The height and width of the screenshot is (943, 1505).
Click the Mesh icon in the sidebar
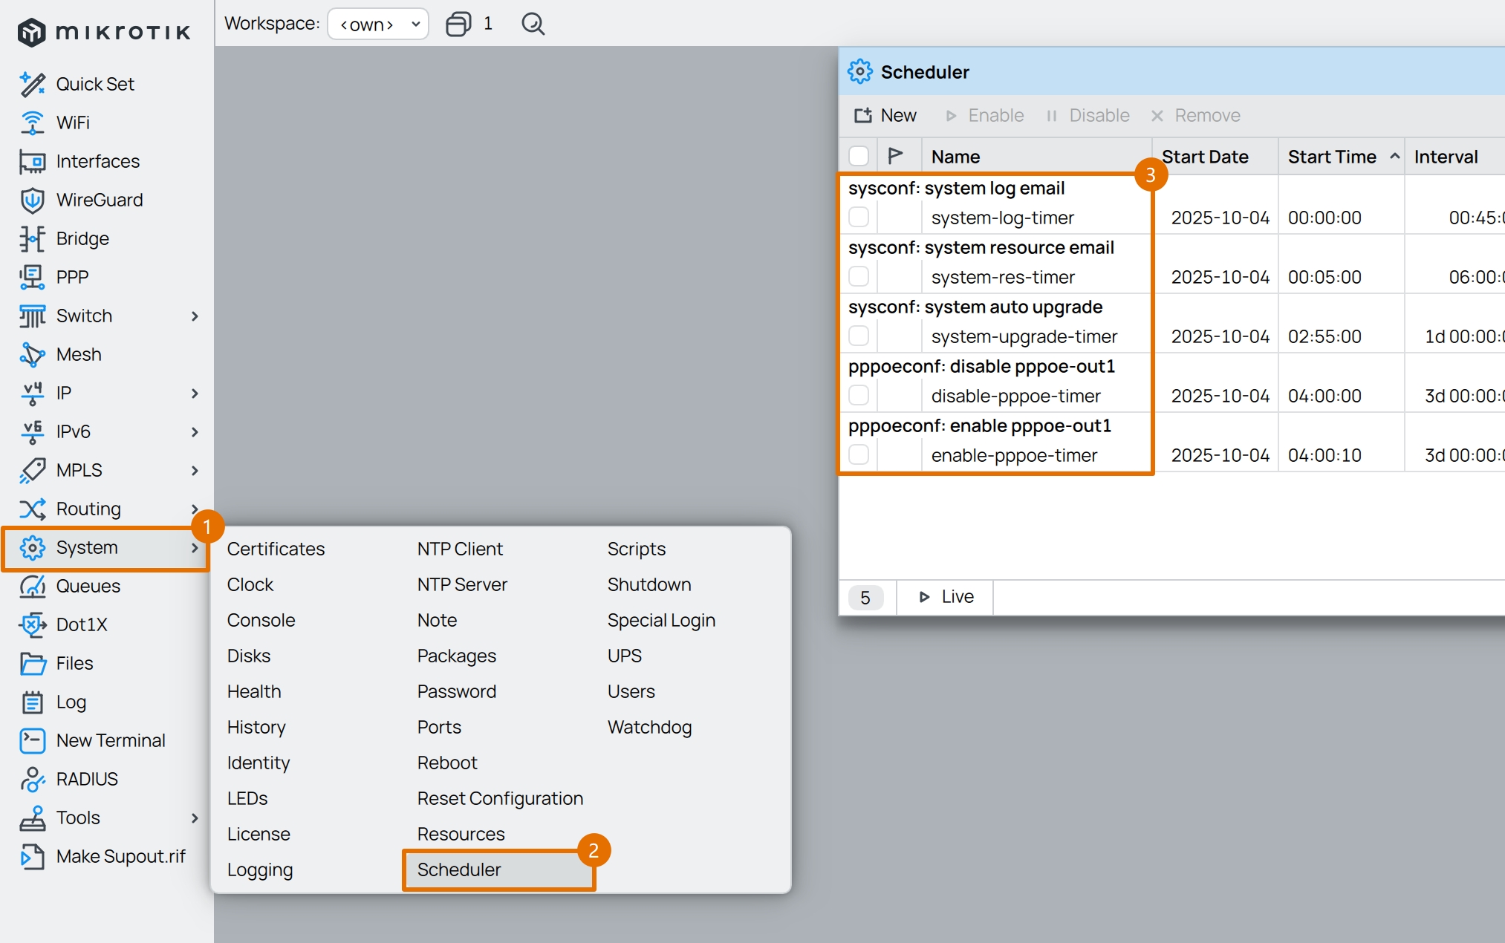point(33,354)
